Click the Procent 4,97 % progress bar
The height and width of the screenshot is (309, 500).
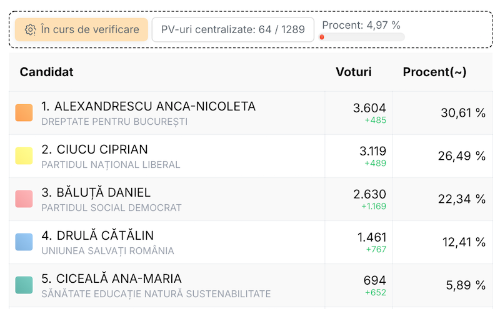362,37
